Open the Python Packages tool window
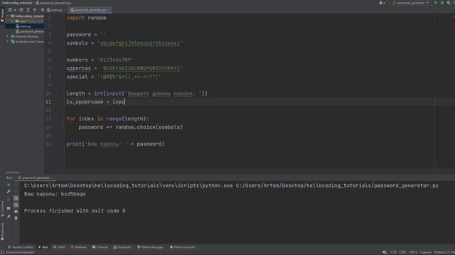The image size is (455, 255). tap(150, 247)
